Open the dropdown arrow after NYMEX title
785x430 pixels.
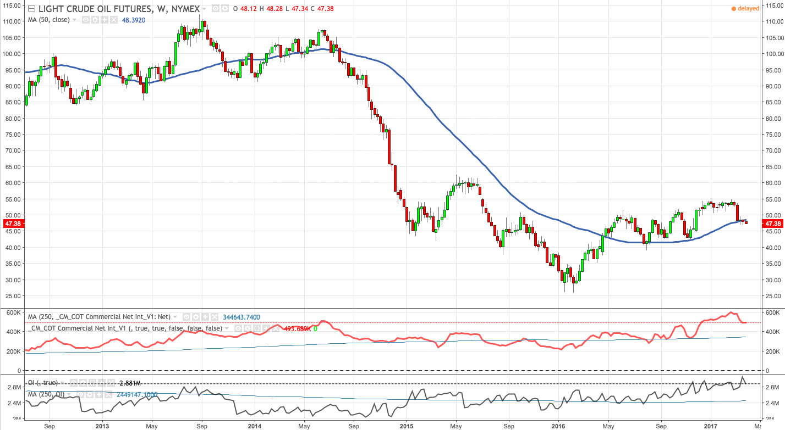pos(204,9)
